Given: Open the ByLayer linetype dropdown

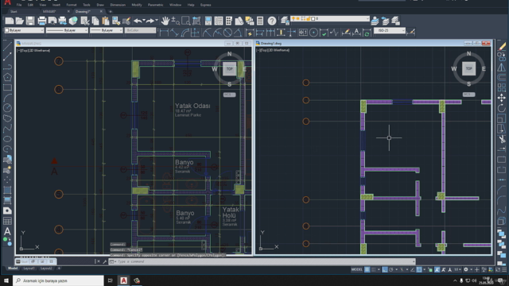Looking at the screenshot, I should pos(67,30).
